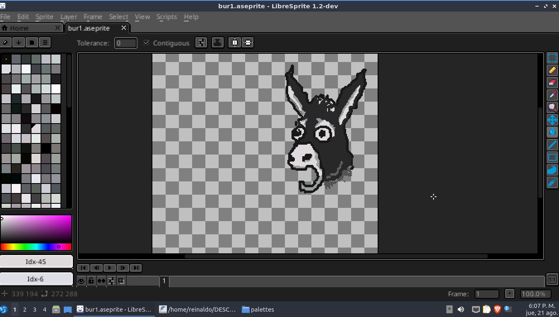The width and height of the screenshot is (559, 317).
Task: Click the Idx-6 background color button
Action: [36, 279]
